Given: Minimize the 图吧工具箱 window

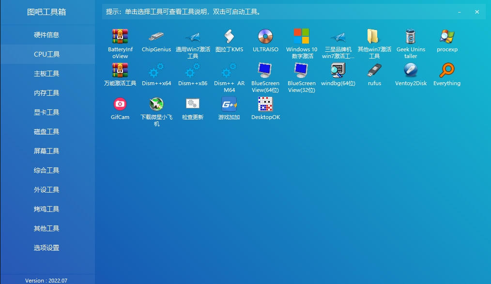Looking at the screenshot, I should pyautogui.click(x=460, y=12).
